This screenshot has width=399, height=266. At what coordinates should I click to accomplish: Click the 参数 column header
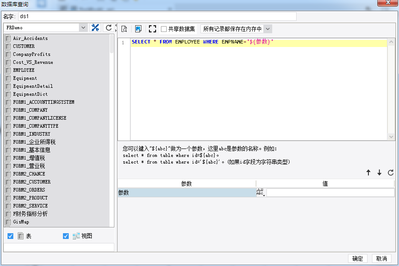pos(187,184)
